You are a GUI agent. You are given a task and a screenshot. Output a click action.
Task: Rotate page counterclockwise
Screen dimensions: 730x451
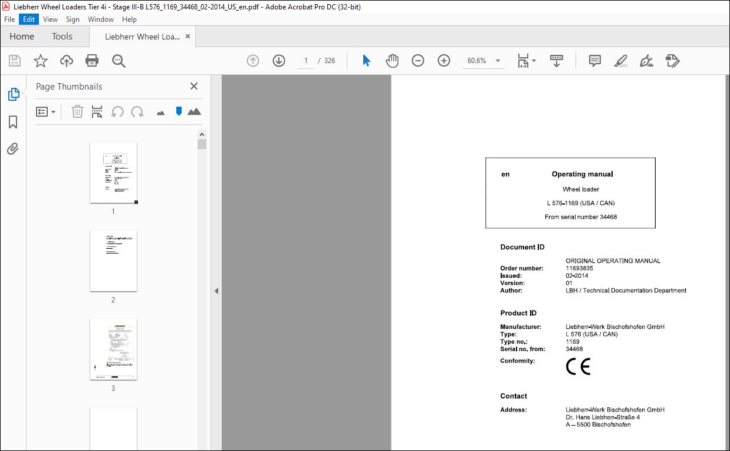point(117,111)
